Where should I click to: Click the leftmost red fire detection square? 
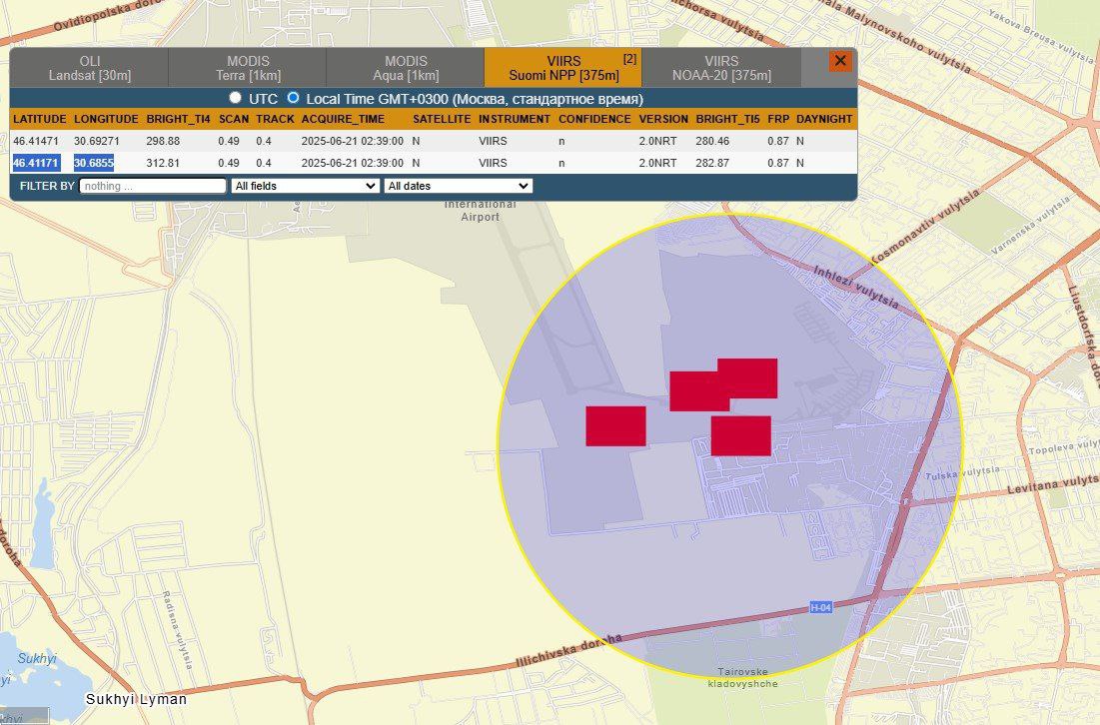click(615, 426)
